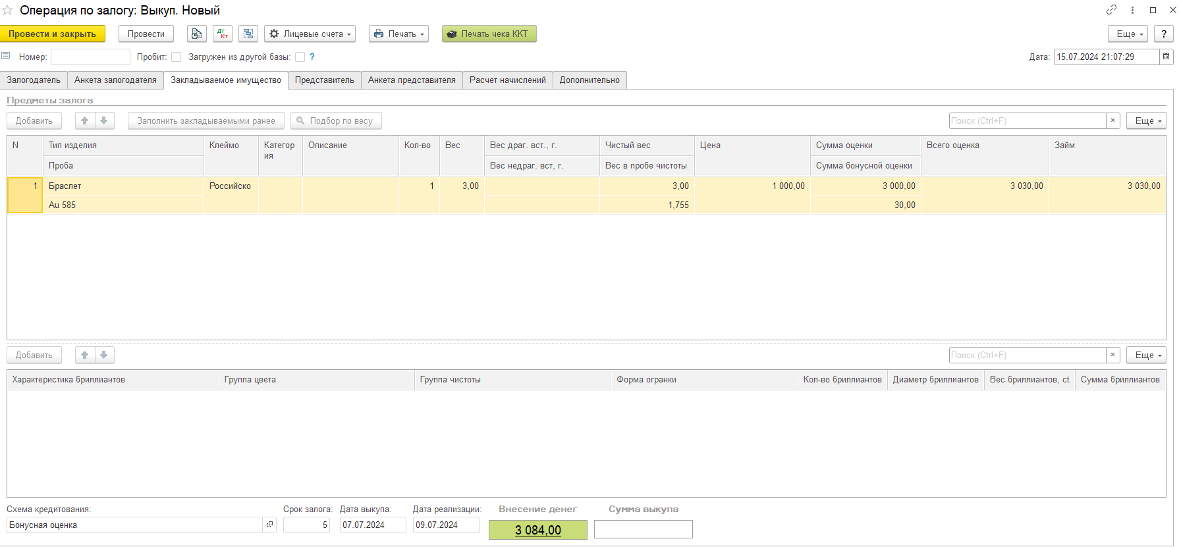Viewport: 1179px width, 547px height.
Task: Open the top-right Еще menu
Action: point(1128,34)
